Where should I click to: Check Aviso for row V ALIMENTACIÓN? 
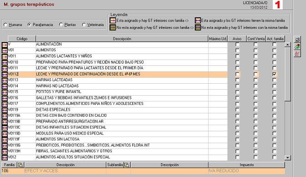(237, 44)
